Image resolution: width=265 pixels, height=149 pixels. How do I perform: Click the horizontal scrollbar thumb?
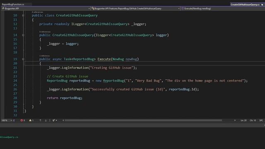tap(143, 120)
